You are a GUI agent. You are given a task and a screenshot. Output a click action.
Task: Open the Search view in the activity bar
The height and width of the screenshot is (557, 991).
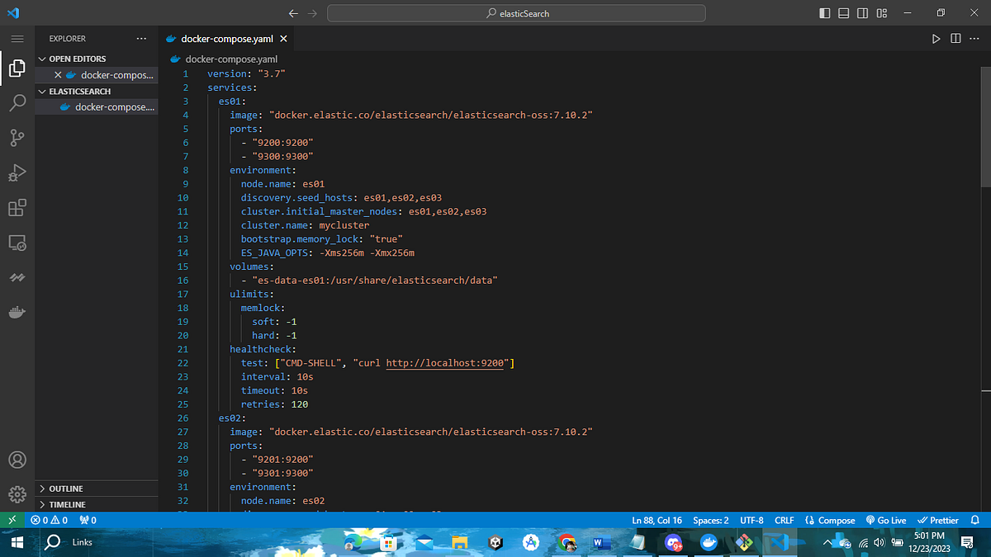point(17,103)
